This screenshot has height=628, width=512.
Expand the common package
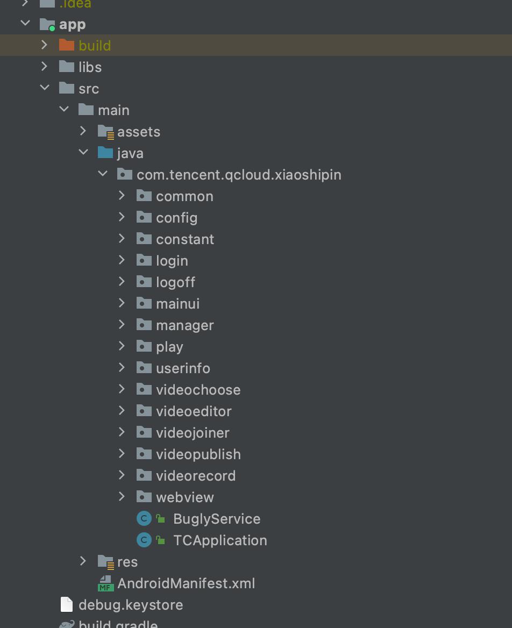[x=122, y=196]
